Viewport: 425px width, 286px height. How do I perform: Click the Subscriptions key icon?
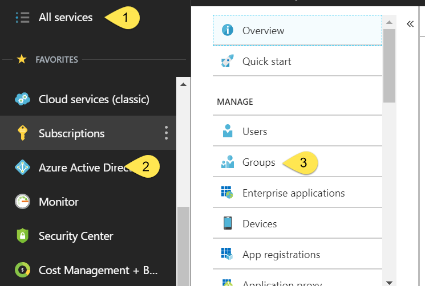click(22, 133)
